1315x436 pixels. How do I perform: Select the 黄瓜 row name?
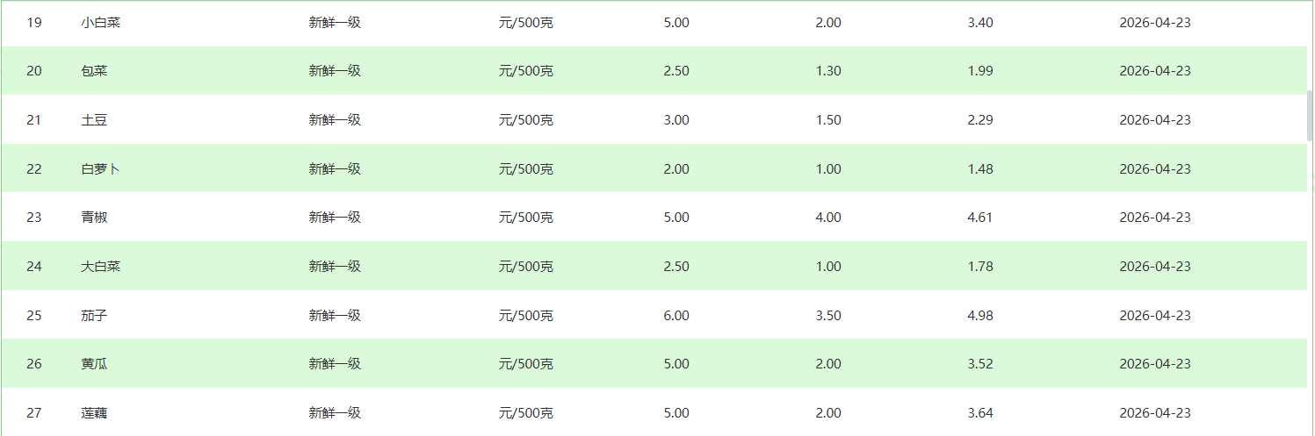(x=94, y=364)
